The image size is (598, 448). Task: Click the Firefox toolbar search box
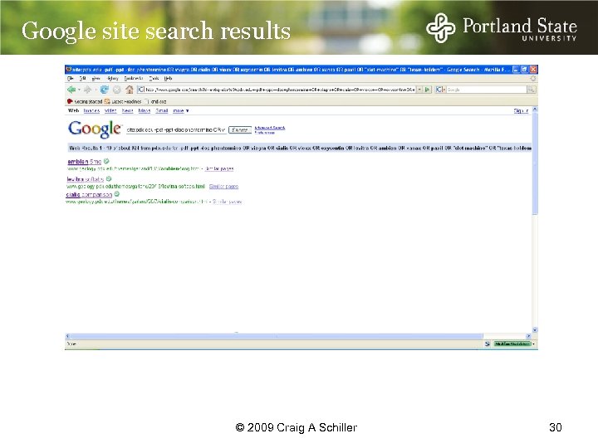click(x=486, y=90)
